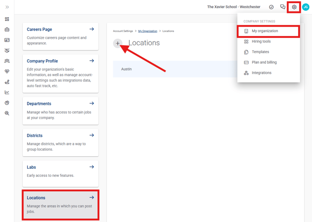Select the Austin location row
The height and width of the screenshot is (222, 312).
(175, 69)
